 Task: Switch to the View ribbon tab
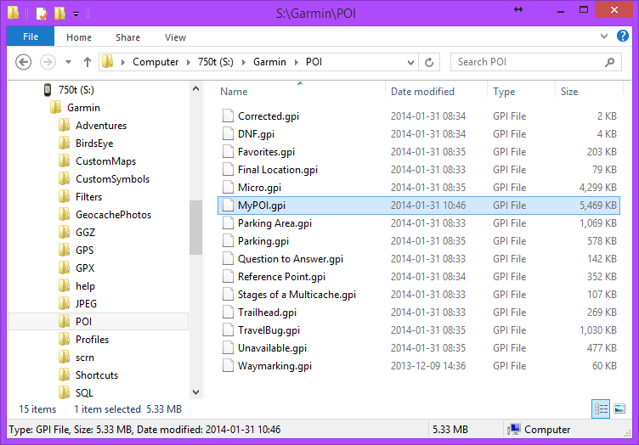click(x=175, y=37)
